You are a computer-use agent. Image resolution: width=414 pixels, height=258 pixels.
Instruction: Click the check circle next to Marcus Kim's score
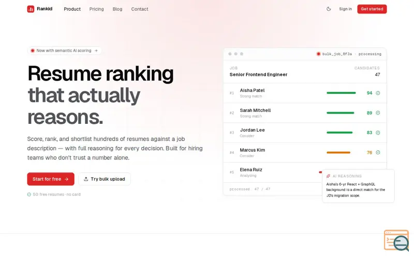(x=378, y=152)
